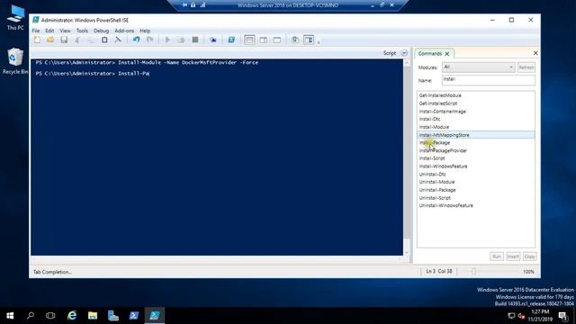576x324 pixels.
Task: Select Uninstall-Script in the command list
Action: pos(435,198)
